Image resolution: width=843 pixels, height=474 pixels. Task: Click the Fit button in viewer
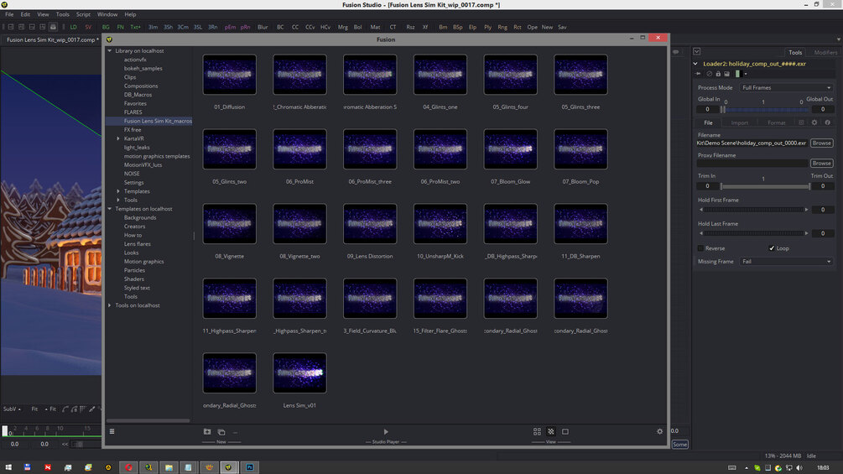[x=34, y=409]
